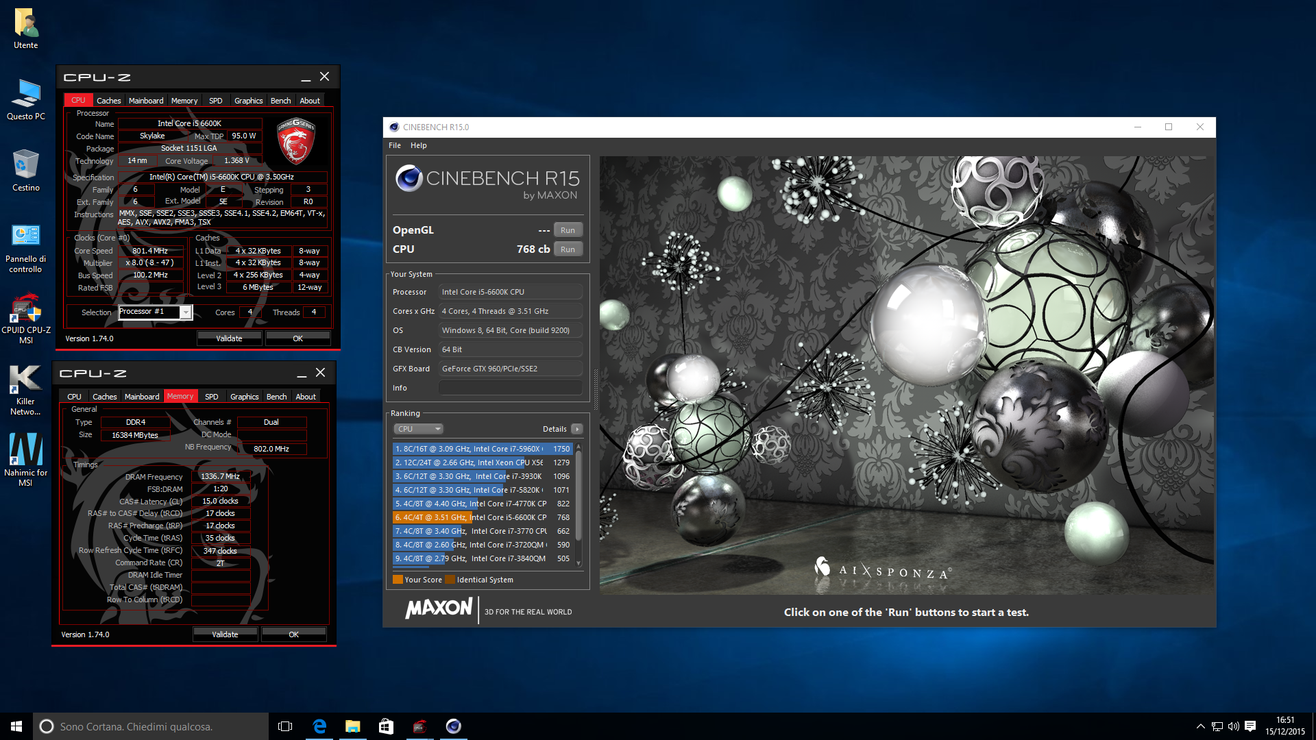Select the i7-3720QM ranking entry
The width and height of the screenshot is (1316, 740).
[x=483, y=545]
